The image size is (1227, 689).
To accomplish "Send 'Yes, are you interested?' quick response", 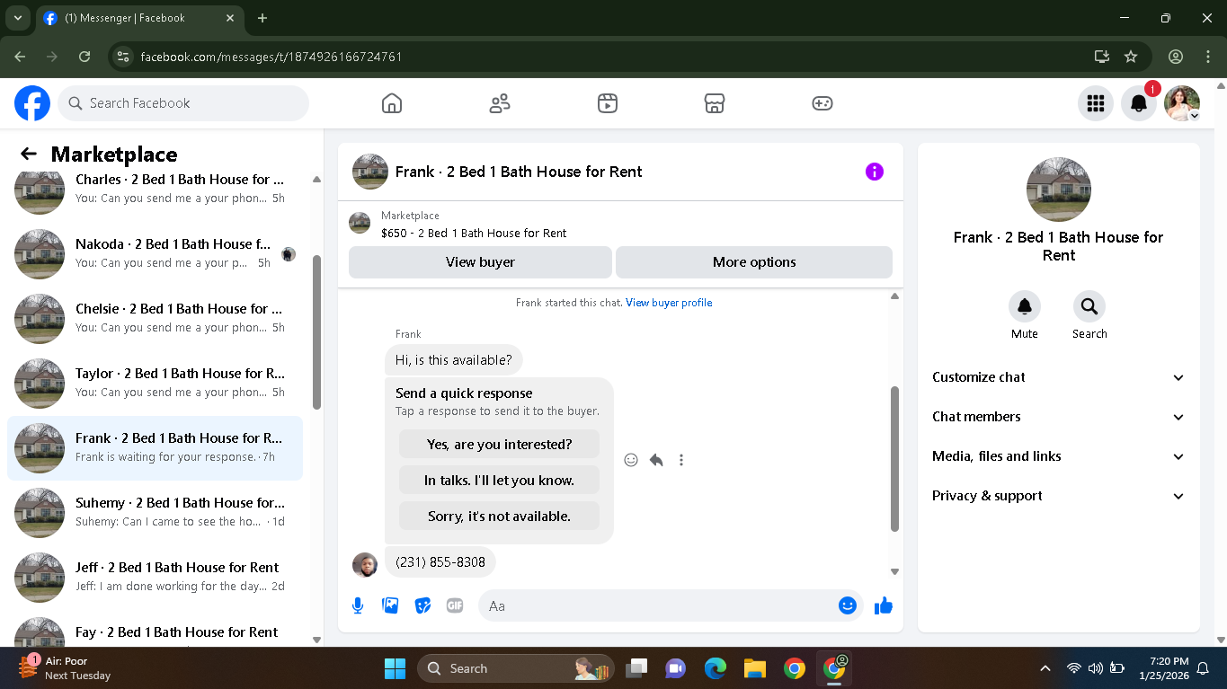I will pos(499,444).
